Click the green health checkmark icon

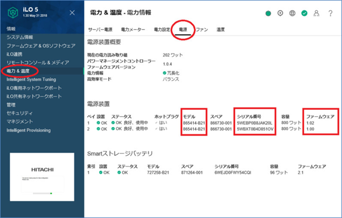pyautogui.click(x=304, y=13)
